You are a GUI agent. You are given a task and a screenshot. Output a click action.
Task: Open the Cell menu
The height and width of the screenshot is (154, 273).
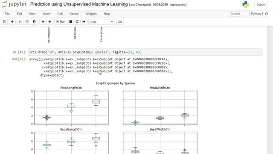[60, 14]
